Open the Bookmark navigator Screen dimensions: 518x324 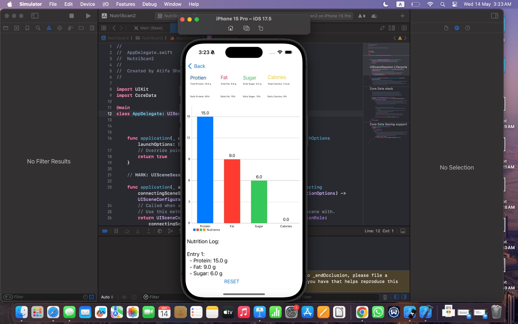(x=27, y=28)
